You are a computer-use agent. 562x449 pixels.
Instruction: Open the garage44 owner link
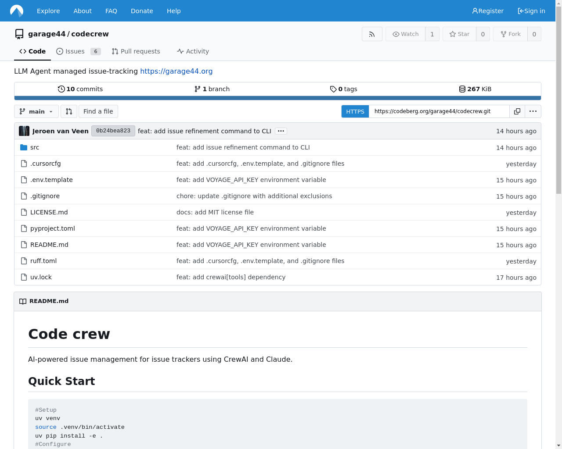click(x=47, y=34)
